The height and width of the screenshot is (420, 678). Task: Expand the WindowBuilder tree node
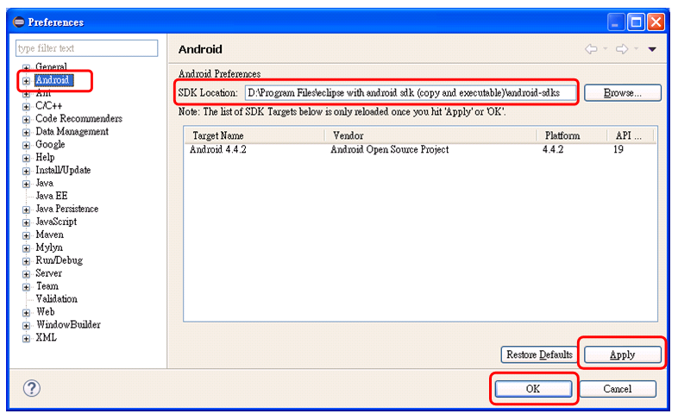click(26, 326)
